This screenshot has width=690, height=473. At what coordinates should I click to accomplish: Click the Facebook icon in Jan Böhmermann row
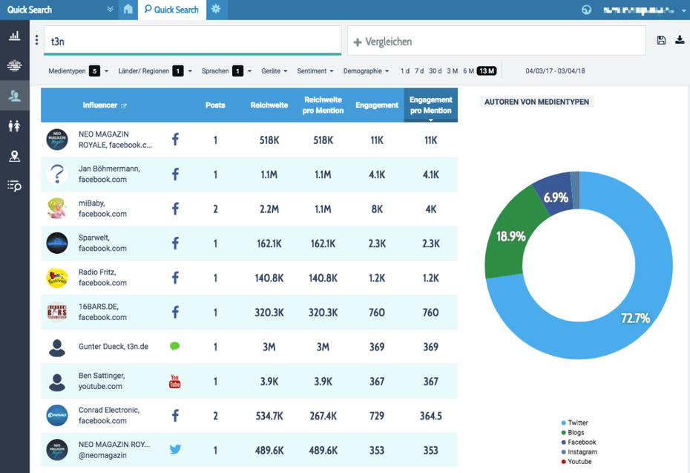175,174
